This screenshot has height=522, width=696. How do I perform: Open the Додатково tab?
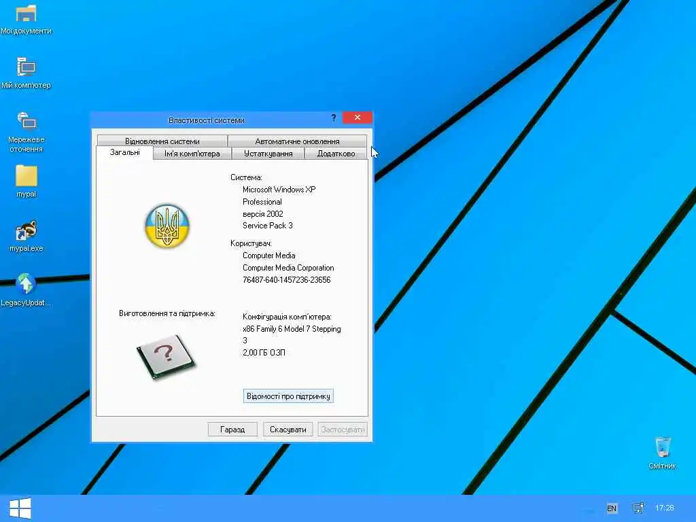[x=336, y=154]
